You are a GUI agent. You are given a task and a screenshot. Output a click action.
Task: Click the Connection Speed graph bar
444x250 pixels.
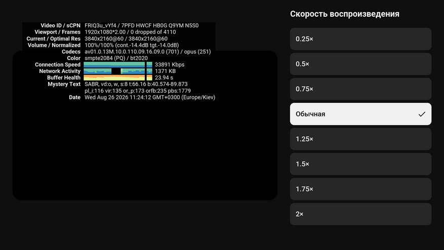point(118,64)
